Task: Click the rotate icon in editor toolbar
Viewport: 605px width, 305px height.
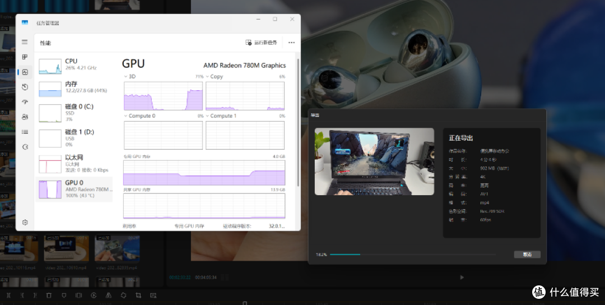Action: tap(123, 295)
